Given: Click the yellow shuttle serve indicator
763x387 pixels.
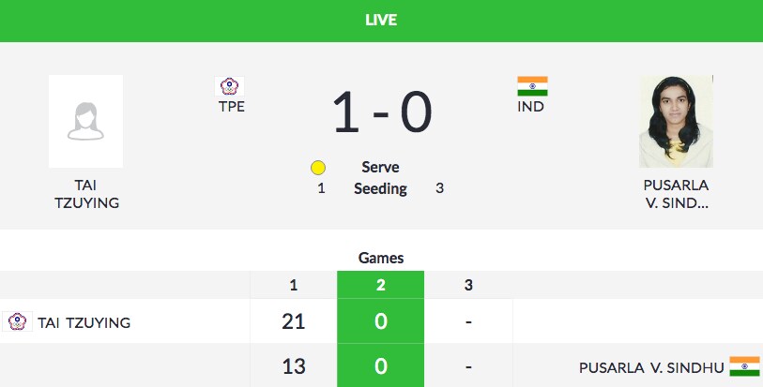Looking at the screenshot, I should [x=318, y=168].
